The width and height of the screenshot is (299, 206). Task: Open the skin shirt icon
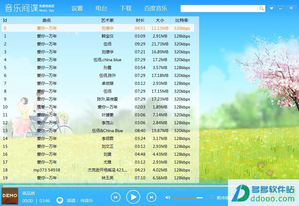coord(271,8)
